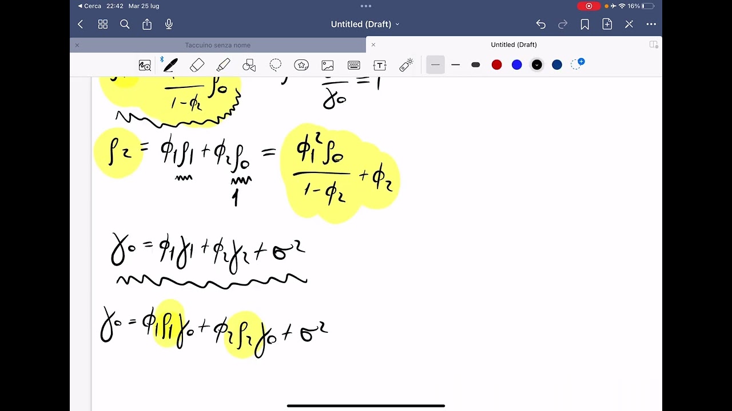Activate the laser pointer tool
Viewport: 732px width, 411px height.
(x=406, y=65)
